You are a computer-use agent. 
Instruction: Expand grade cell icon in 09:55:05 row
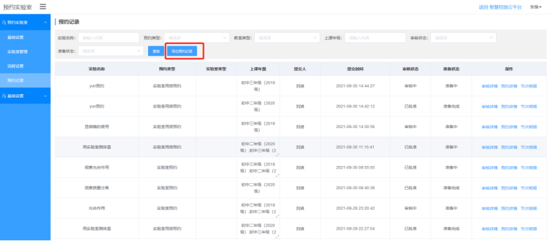(x=277, y=175)
